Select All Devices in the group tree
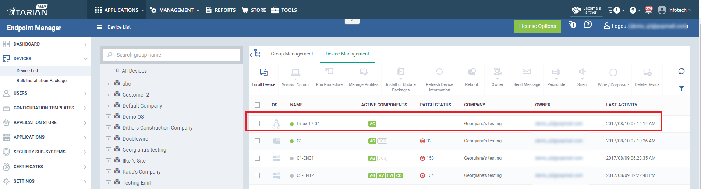The width and height of the screenshot is (701, 189). coord(134,71)
